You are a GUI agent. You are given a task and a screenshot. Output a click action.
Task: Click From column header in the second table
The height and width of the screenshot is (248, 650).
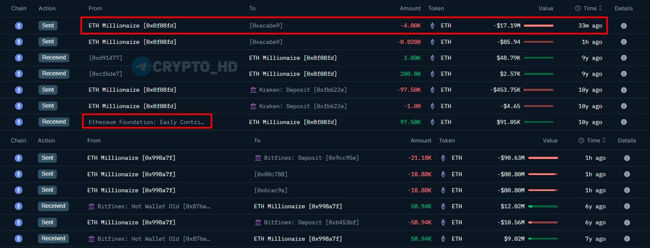tap(94, 140)
